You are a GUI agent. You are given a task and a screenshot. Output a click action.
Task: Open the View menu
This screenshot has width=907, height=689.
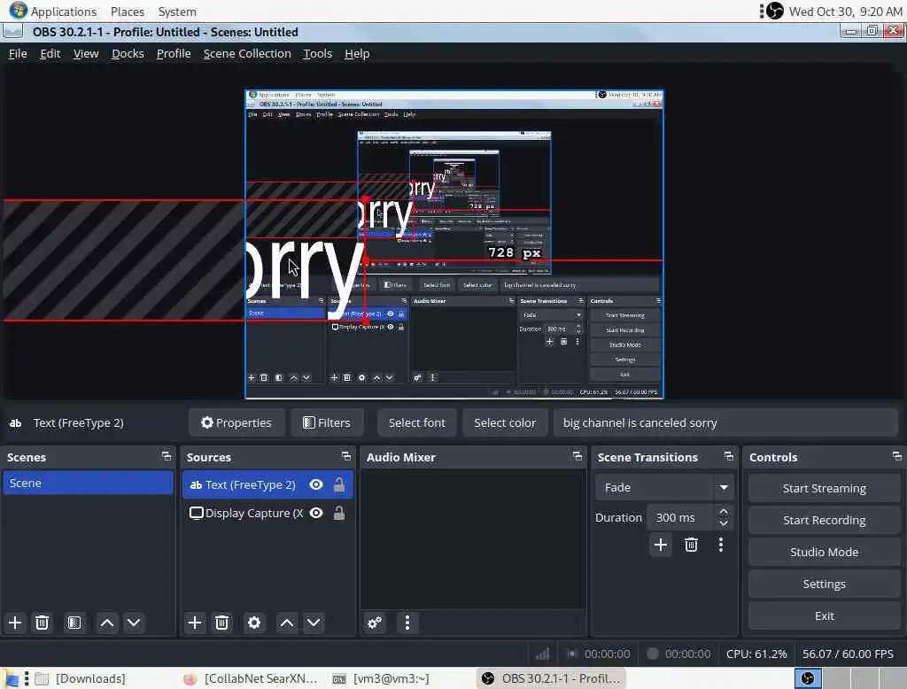(x=86, y=54)
